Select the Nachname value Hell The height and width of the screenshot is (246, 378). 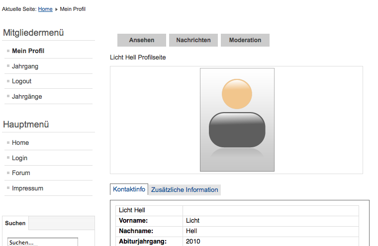[191, 231]
